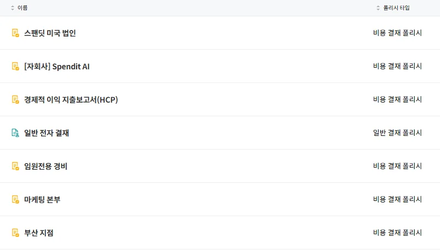Click 일반 결재 폴리시 type cell
This screenshot has width=440, height=250.
pos(397,133)
